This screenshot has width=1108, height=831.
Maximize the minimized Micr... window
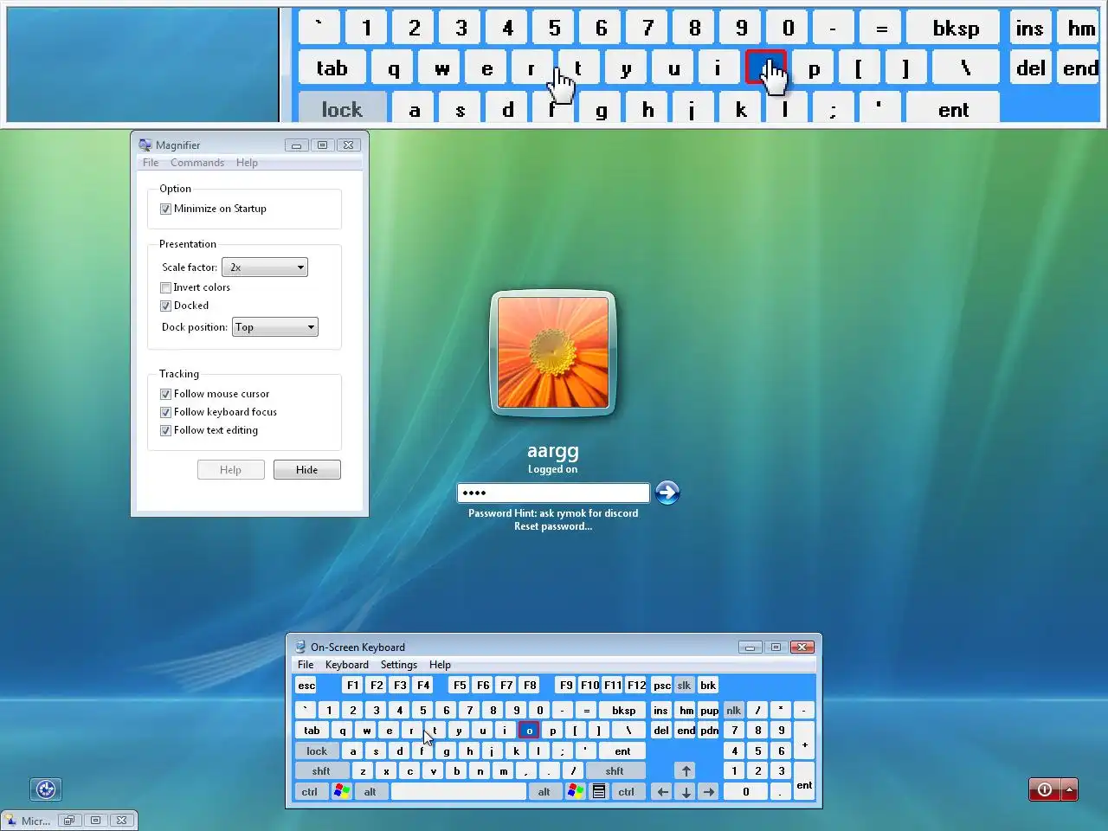(x=95, y=820)
